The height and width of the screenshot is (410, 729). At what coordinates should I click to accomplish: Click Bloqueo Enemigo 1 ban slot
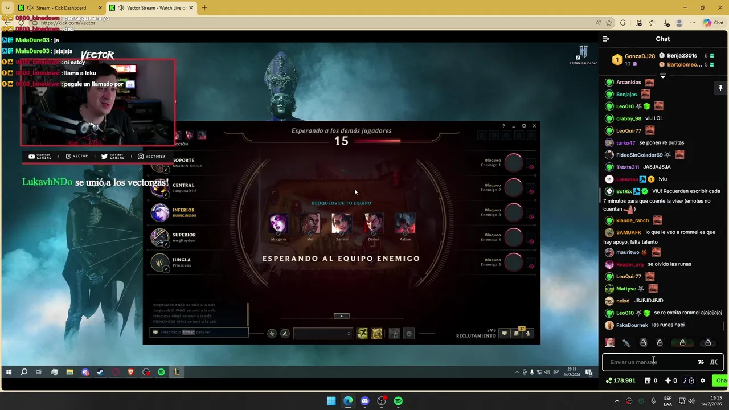coord(513,163)
